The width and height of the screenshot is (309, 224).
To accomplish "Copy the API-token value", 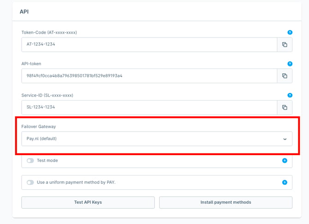I will (x=285, y=76).
